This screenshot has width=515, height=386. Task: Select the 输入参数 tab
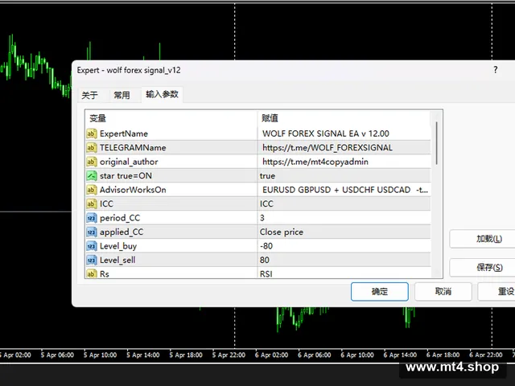[162, 95]
